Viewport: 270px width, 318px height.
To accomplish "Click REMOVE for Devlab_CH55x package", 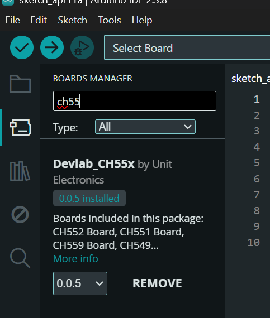I will pos(157,283).
